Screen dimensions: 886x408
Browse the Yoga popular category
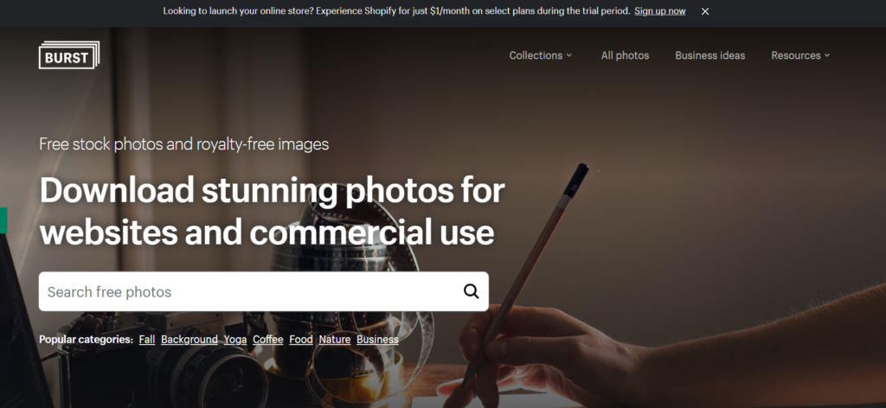click(x=235, y=339)
